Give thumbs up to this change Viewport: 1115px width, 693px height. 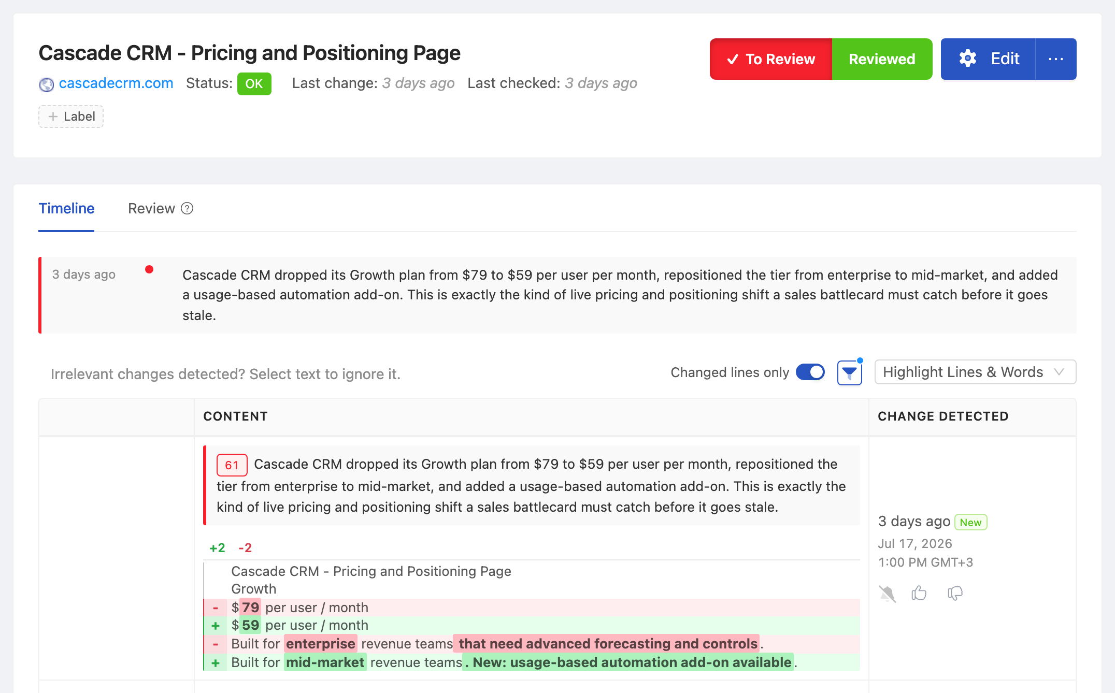[x=919, y=593]
